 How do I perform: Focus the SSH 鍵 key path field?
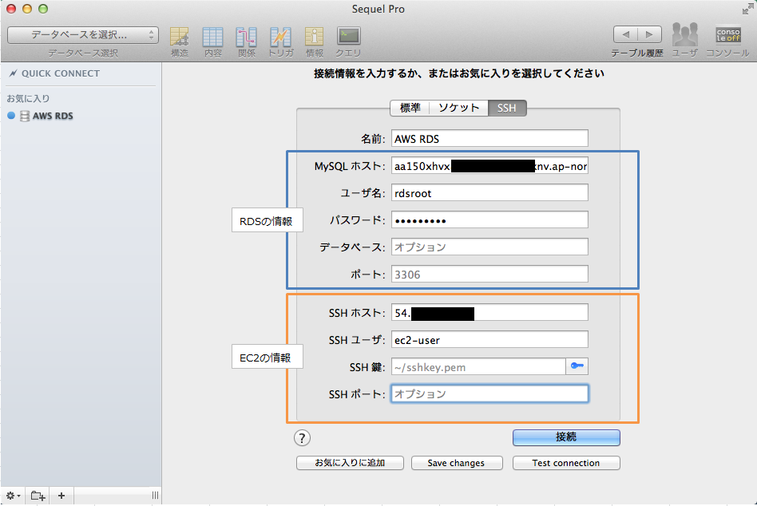pos(478,366)
